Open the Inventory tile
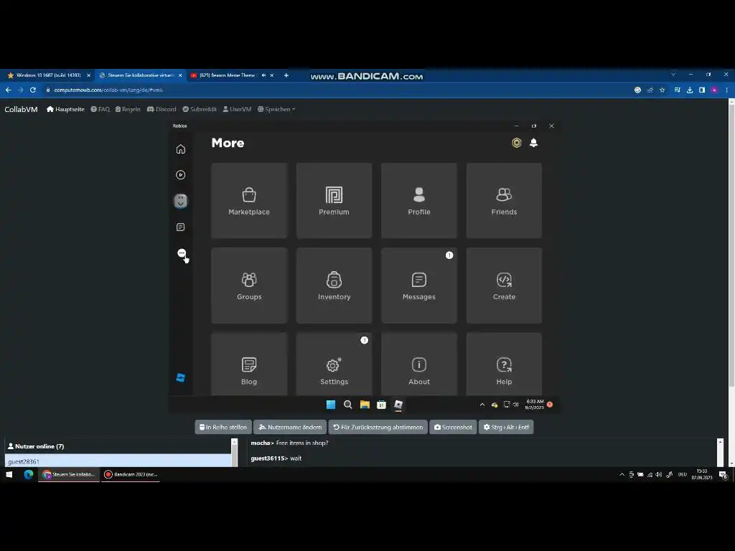 click(334, 286)
